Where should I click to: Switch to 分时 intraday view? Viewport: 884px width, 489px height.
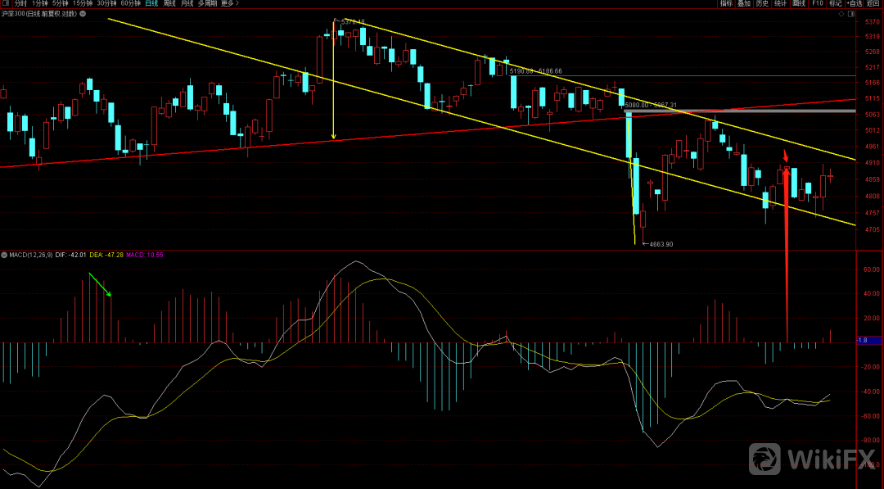21,4
